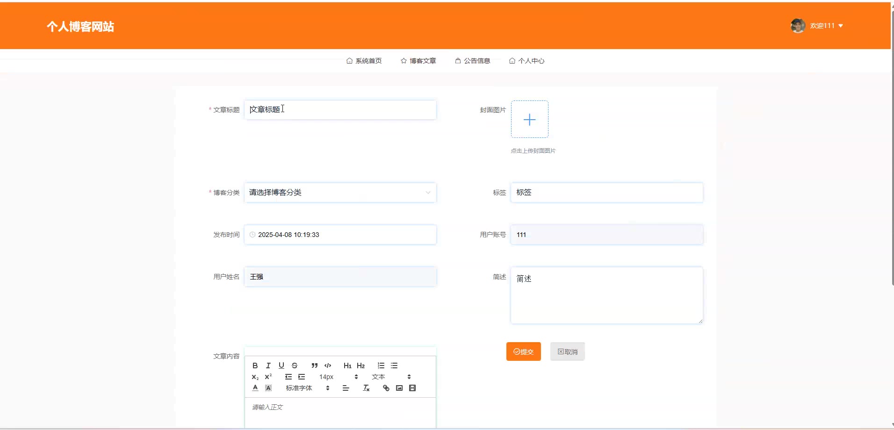Toggle strikethrough formatting
Image resolution: width=894 pixels, height=430 pixels.
(294, 365)
